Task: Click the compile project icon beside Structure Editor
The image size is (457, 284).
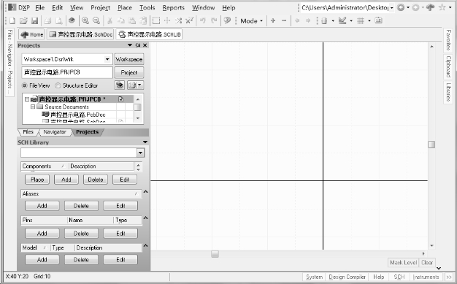Action: click(x=120, y=85)
